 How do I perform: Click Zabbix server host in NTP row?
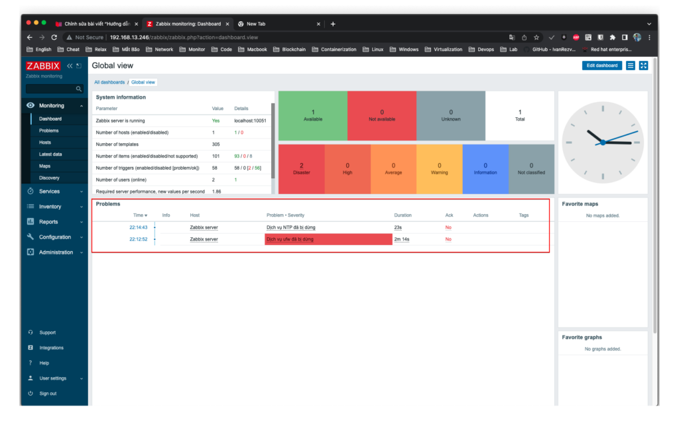click(x=204, y=227)
